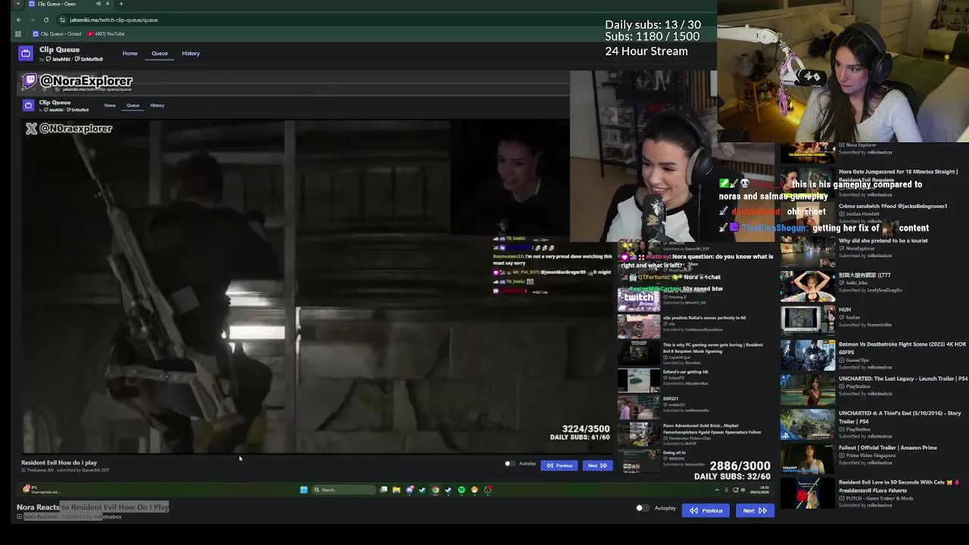The height and width of the screenshot is (545, 969).
Task: Click 'This is why PC gaming never gets boring' entry
Action: (712, 347)
